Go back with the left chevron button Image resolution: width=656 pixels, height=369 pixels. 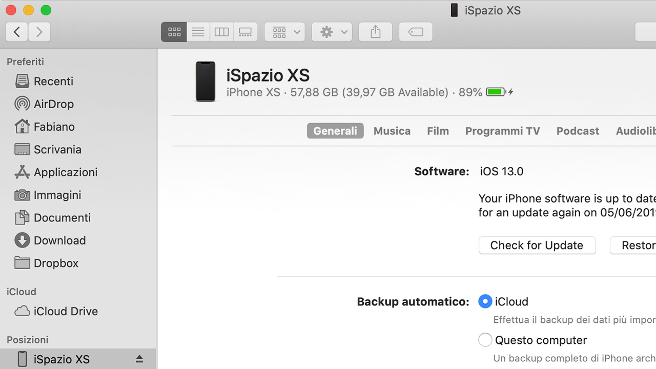[x=17, y=32]
